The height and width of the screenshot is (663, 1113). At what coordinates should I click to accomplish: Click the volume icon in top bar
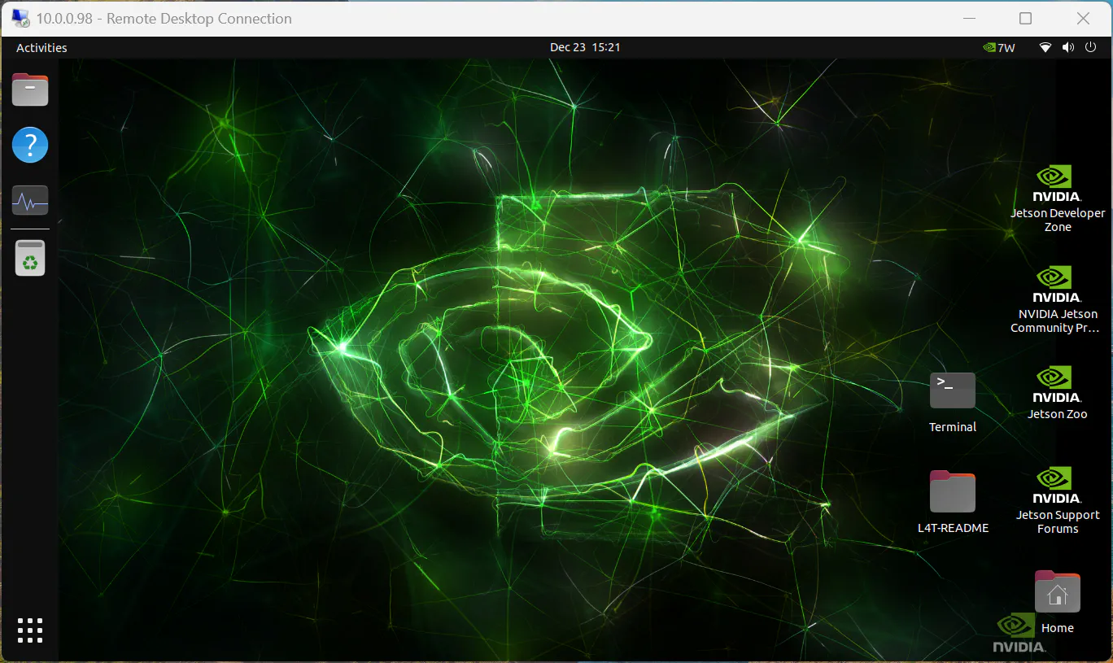1067,47
